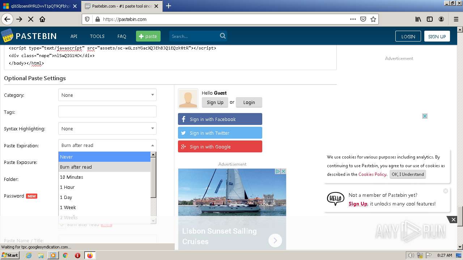The width and height of the screenshot is (463, 260).
Task: Click next arrow on Lisbon cruise ad
Action: tap(275, 240)
